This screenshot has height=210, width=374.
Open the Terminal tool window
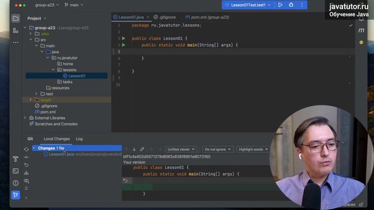click(16, 171)
